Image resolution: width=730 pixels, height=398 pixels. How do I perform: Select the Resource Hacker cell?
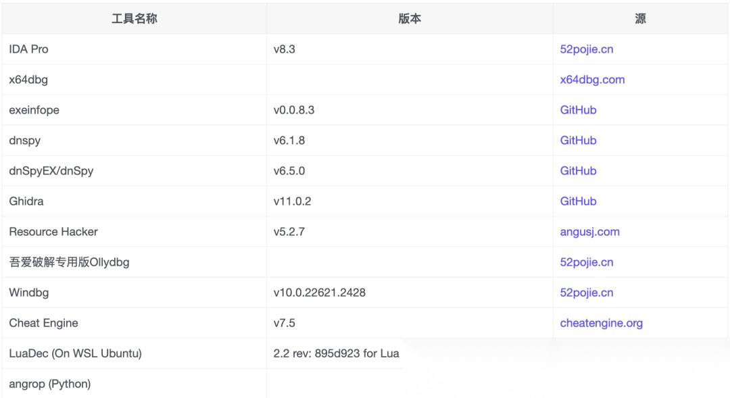point(134,231)
